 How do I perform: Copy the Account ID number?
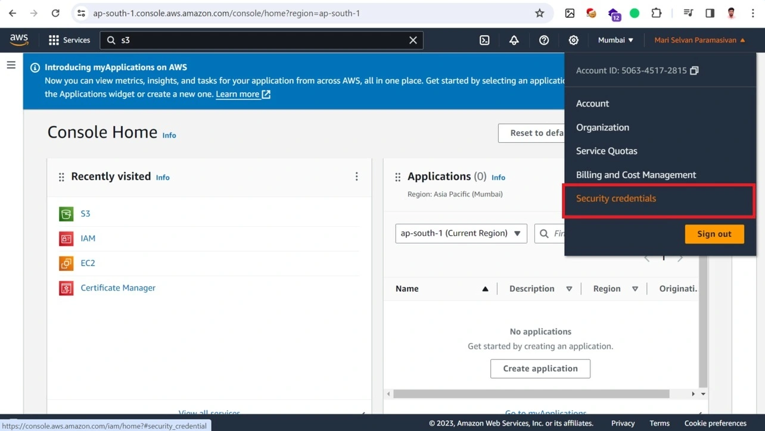click(694, 70)
